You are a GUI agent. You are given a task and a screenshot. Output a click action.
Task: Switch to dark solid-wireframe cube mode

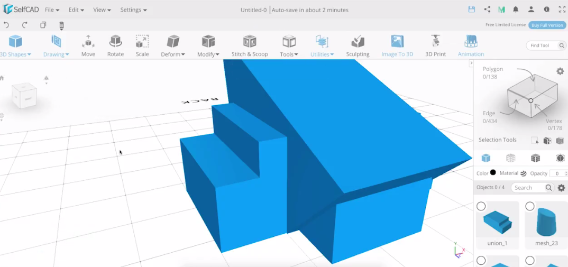point(535,158)
